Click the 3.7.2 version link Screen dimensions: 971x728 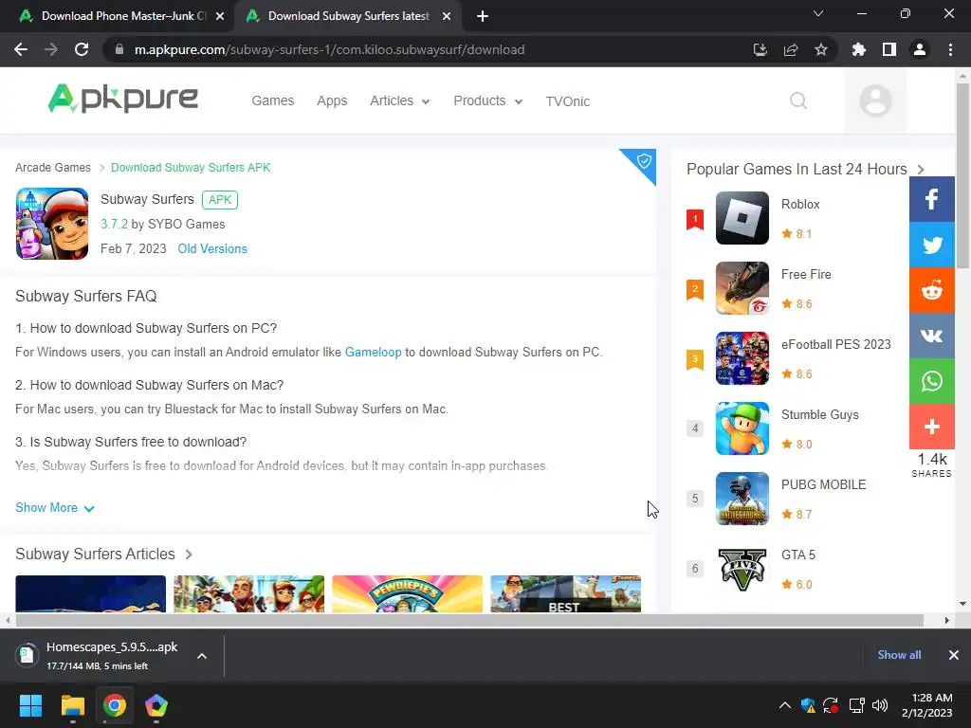(x=114, y=224)
